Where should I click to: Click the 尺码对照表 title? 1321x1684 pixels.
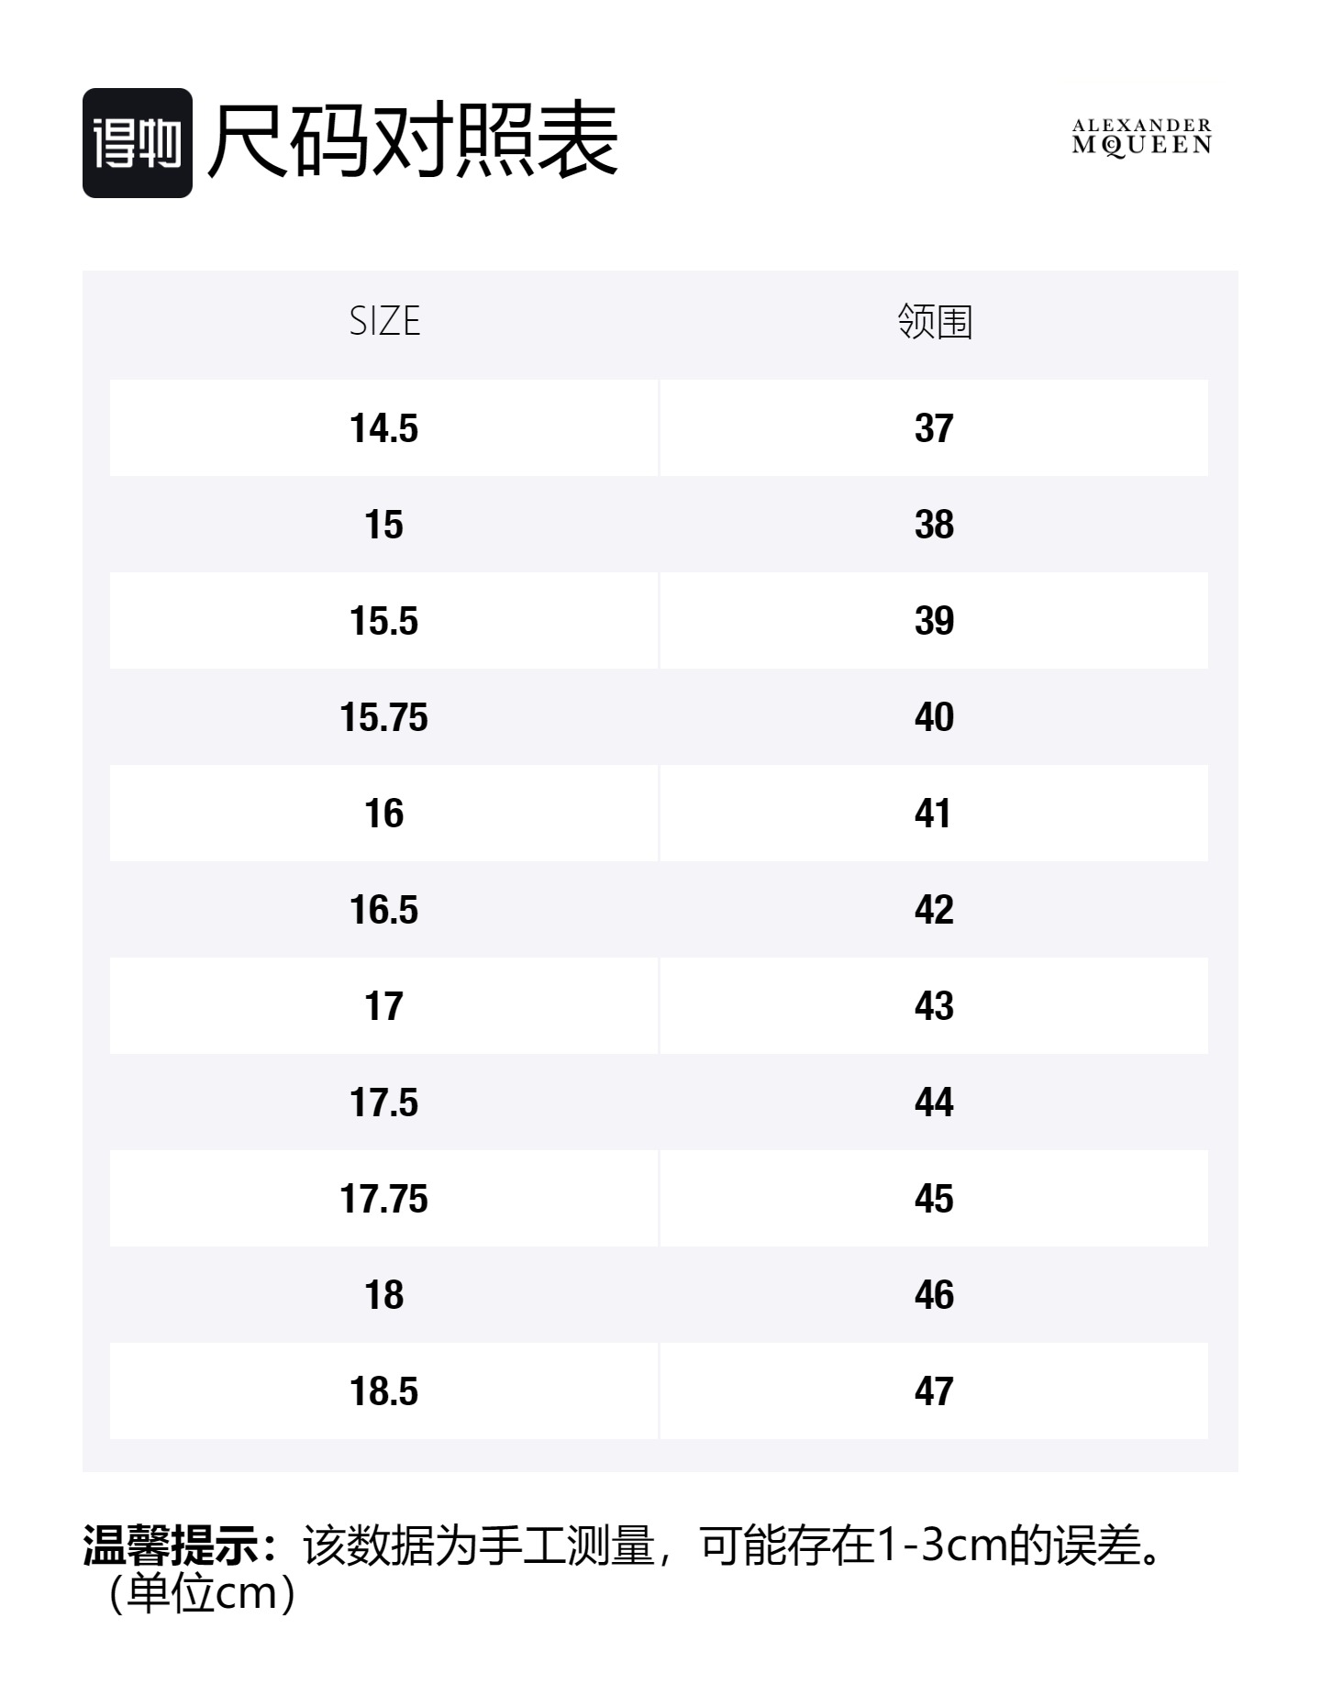coord(413,141)
